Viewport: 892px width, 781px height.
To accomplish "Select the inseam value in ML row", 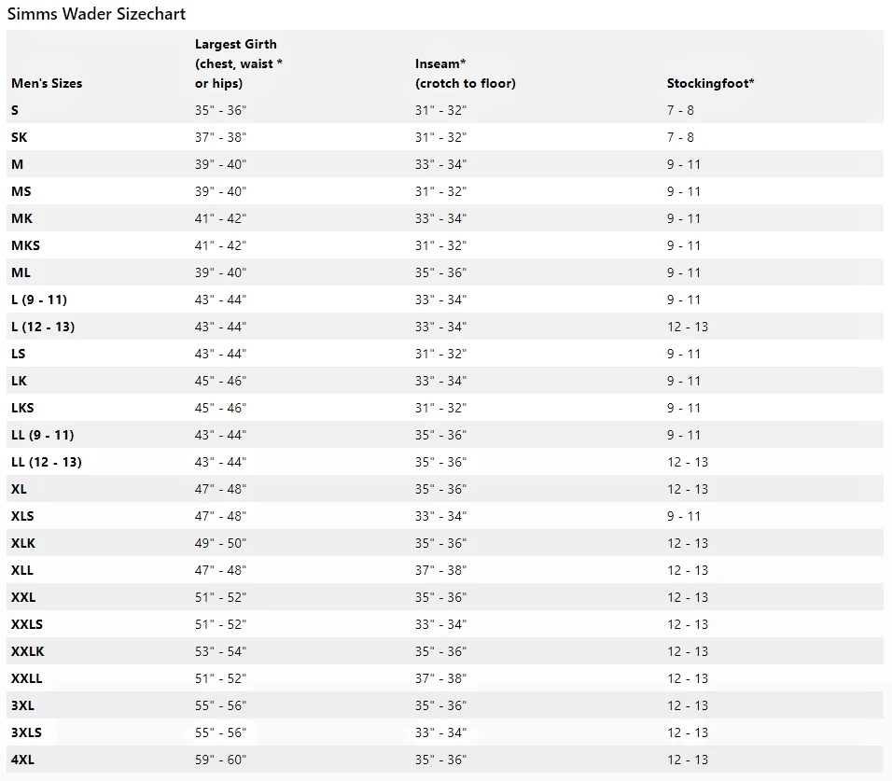I will click(440, 272).
